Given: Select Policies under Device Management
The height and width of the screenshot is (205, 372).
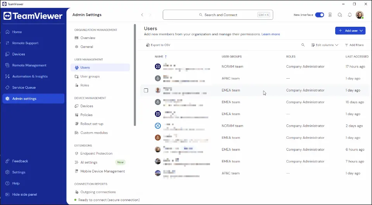Looking at the screenshot, I should tap(86, 115).
